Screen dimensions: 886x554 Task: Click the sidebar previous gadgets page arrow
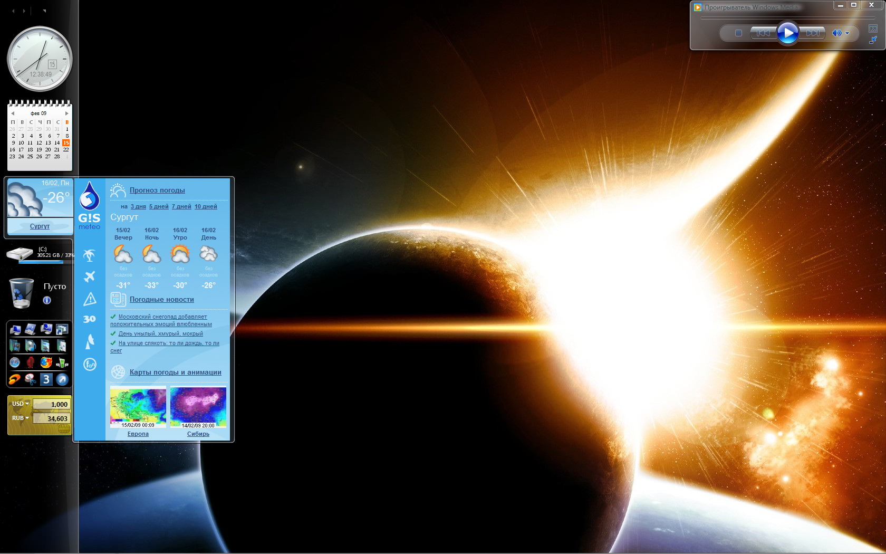coord(13,11)
